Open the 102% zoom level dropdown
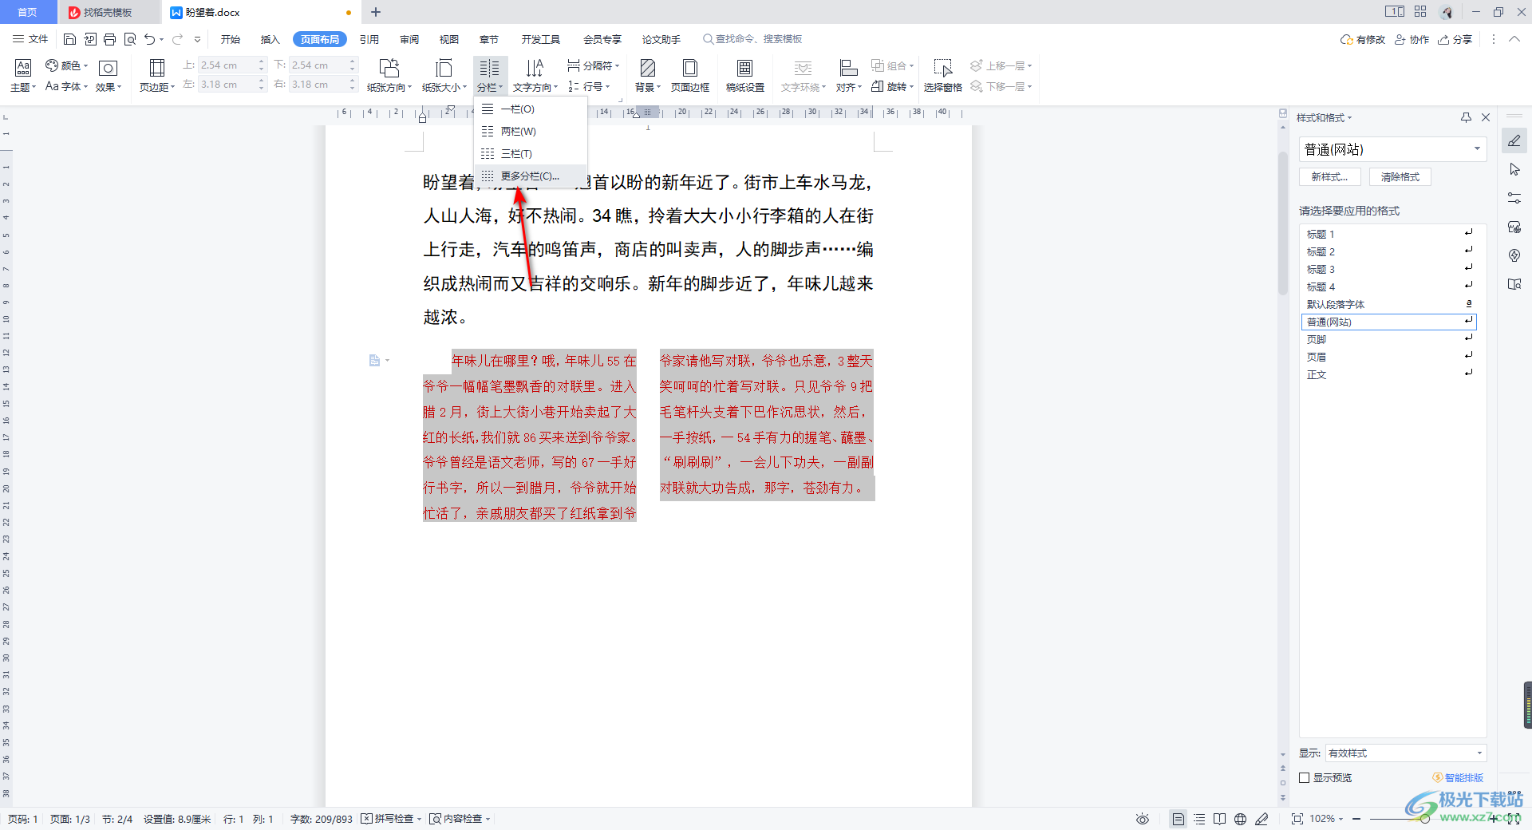The height and width of the screenshot is (830, 1532). click(x=1326, y=819)
